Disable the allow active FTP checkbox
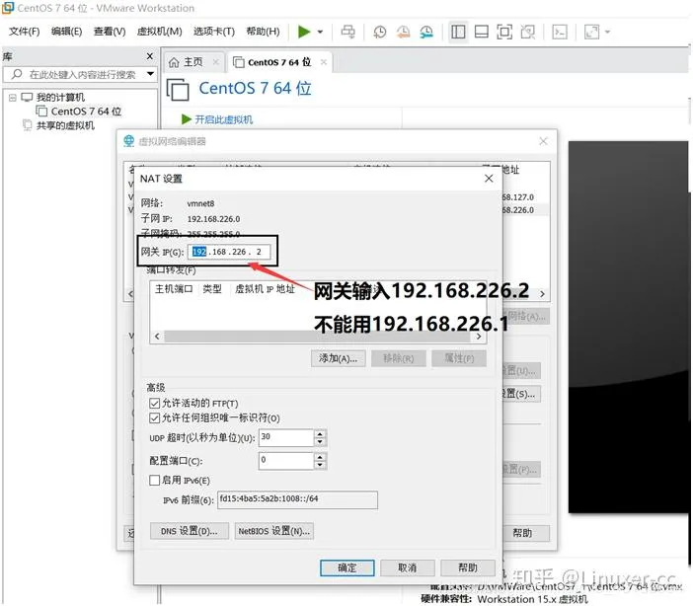This screenshot has height=606, width=693. (x=154, y=404)
